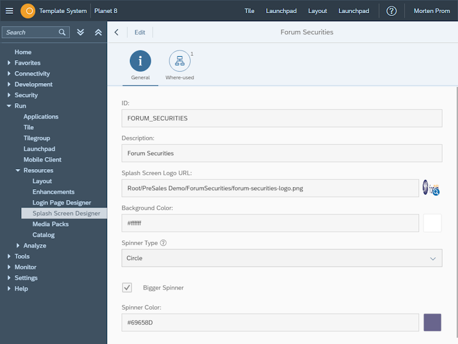Click the Description input field
This screenshot has width=458, height=344.
(x=282, y=153)
